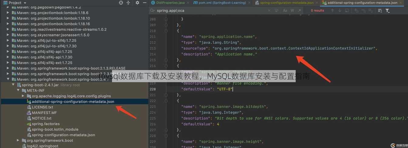Screen dimensions: 408x148
Task: Select Maven: org.projectlombok:lombok:1.18.16 entry
Action: pyautogui.click(x=53, y=24)
